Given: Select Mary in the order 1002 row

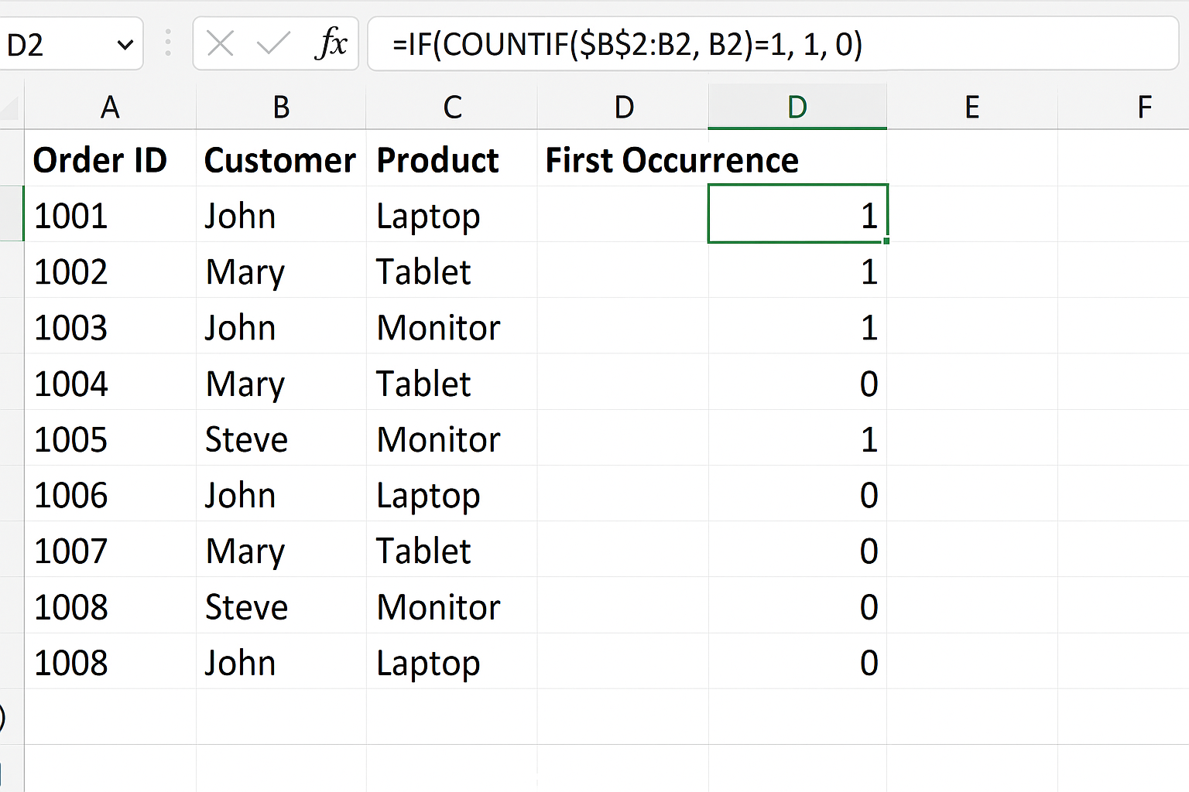Looking at the screenshot, I should pos(281,270).
